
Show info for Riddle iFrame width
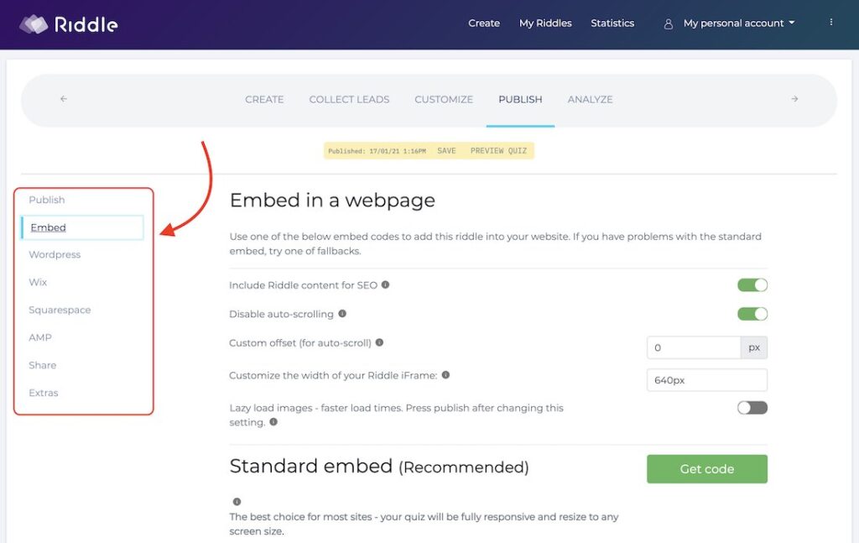445,375
